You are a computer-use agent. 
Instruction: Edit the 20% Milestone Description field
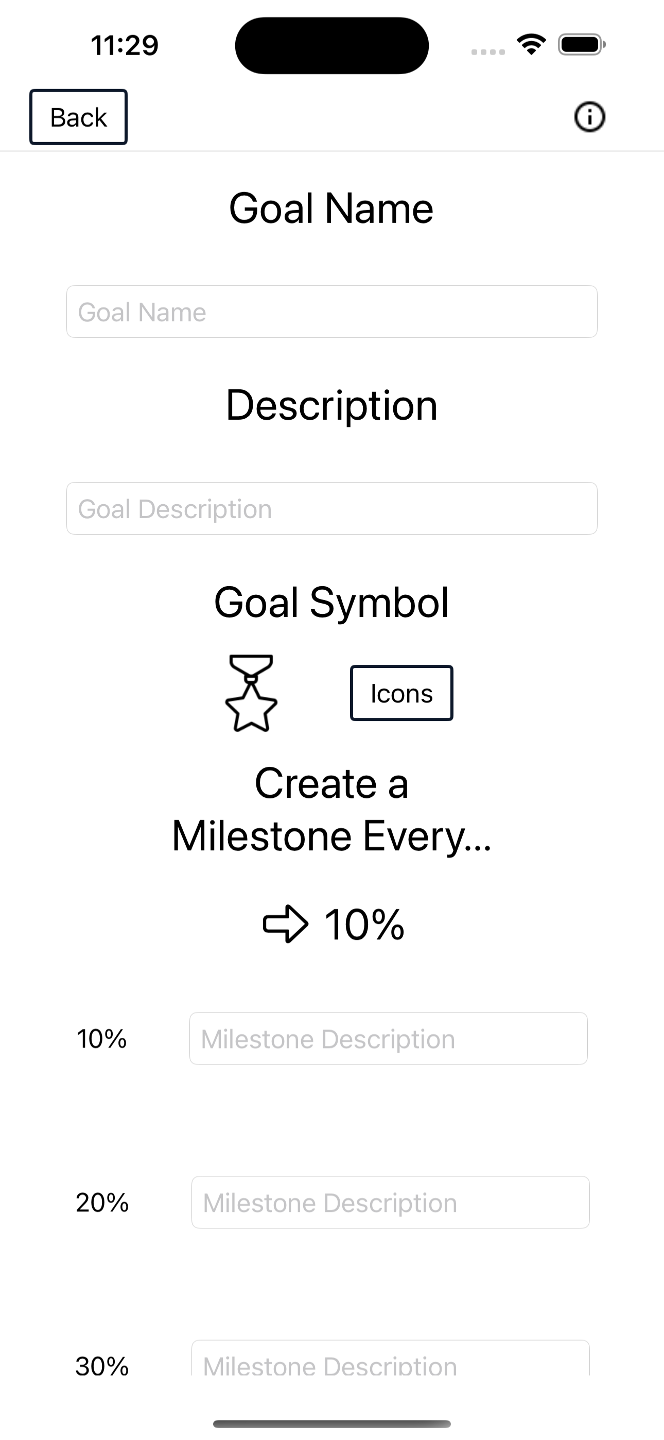point(390,1203)
